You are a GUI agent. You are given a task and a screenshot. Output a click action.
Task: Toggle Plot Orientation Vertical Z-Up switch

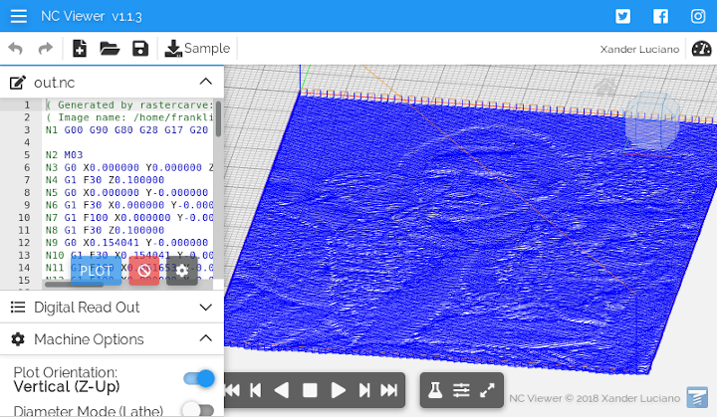click(x=199, y=378)
